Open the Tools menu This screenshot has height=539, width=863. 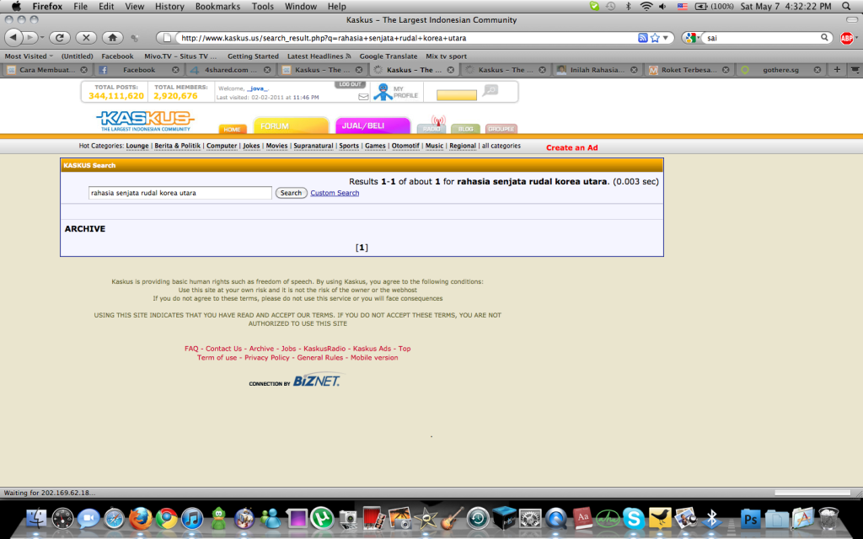[x=263, y=7]
